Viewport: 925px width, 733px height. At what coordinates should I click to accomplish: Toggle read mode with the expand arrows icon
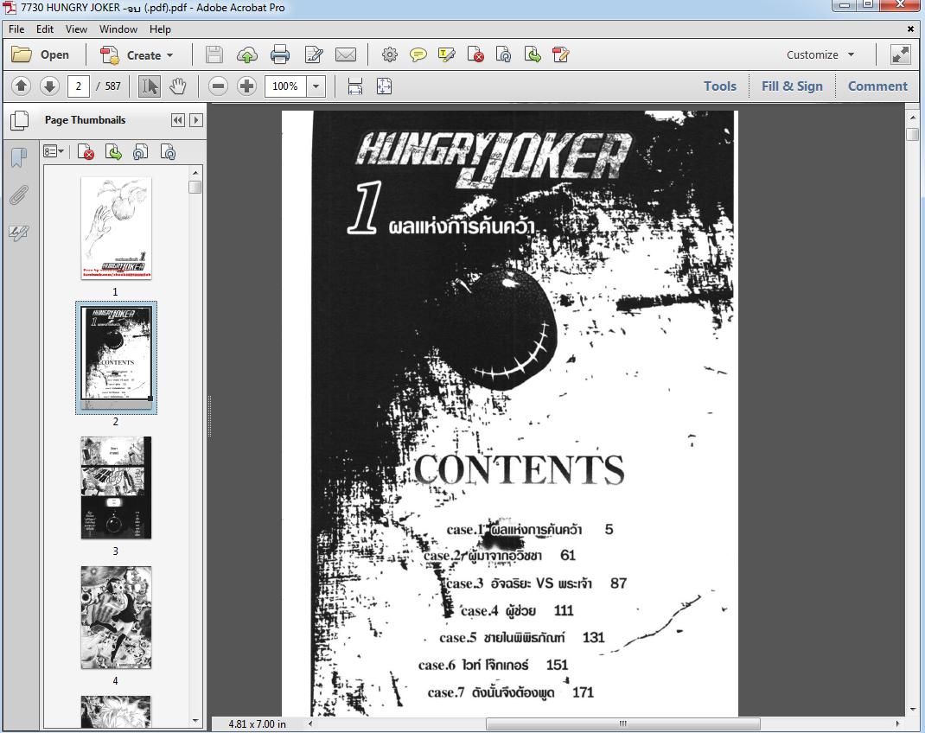tap(900, 54)
